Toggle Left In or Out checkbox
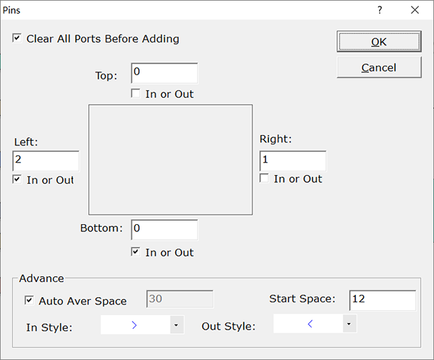Screen dimensions: 434x360 point(17,179)
